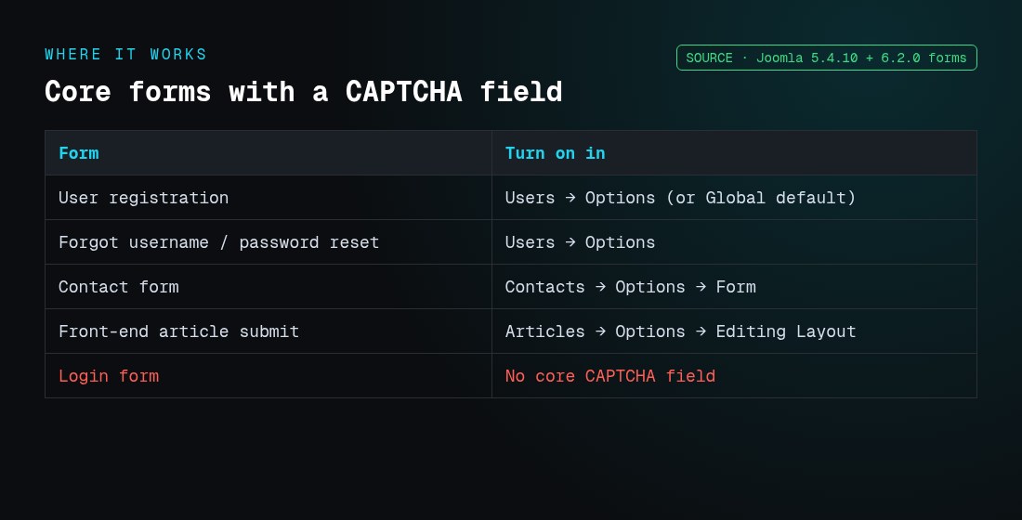1022x520 pixels.
Task: Select the 'User registration' cell
Action: [269, 198]
